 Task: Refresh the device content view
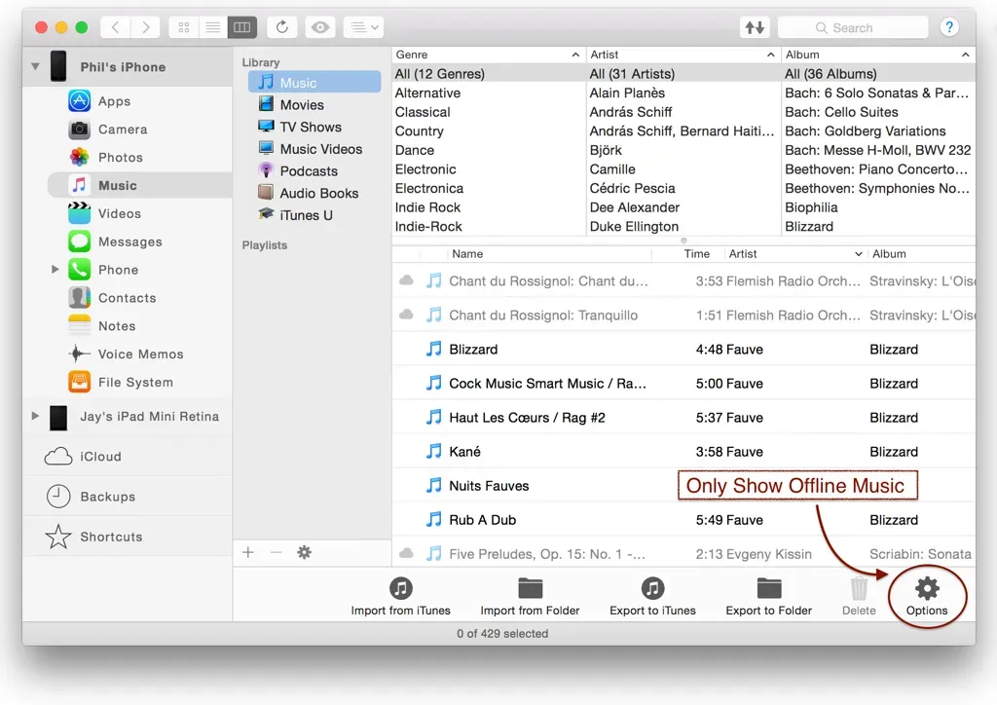pos(282,26)
